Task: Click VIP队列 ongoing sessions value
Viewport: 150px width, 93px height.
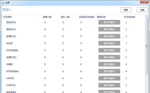Action: pos(81,78)
